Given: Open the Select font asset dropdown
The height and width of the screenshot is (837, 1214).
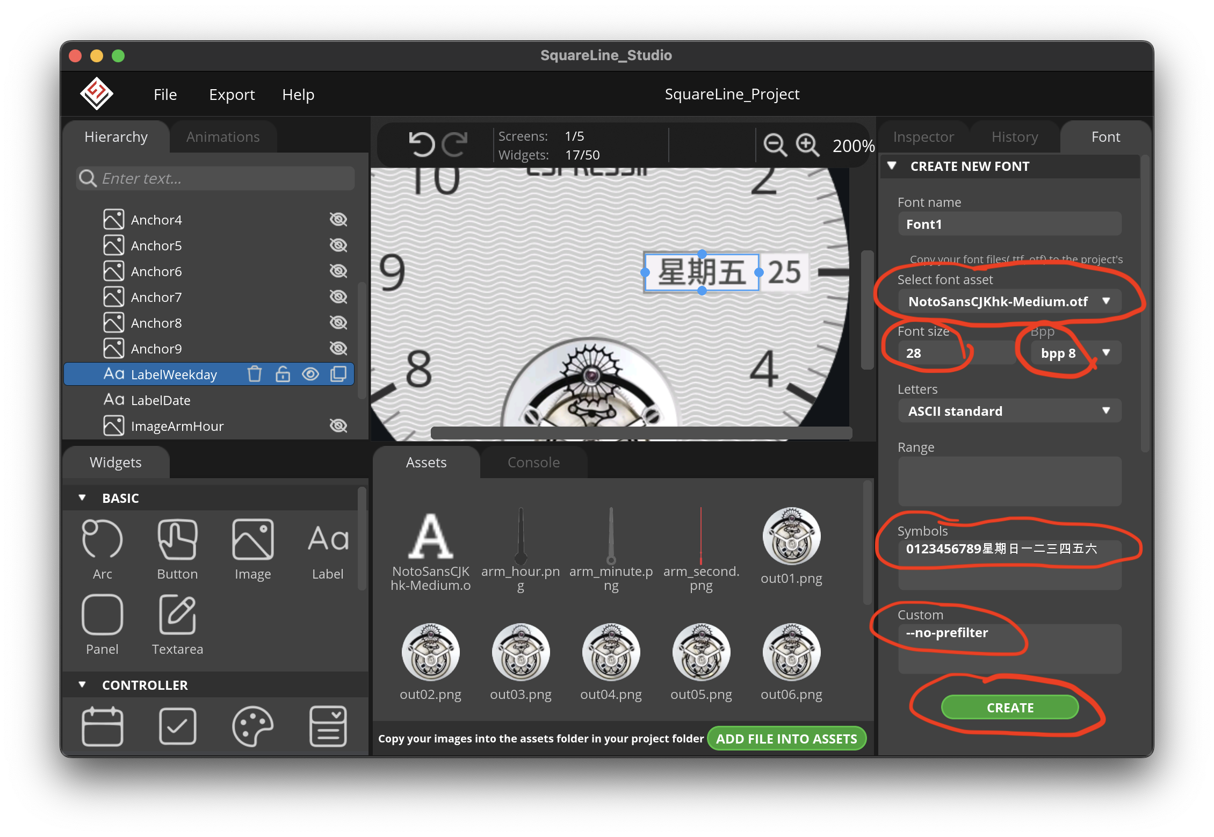Looking at the screenshot, I should 1009,301.
